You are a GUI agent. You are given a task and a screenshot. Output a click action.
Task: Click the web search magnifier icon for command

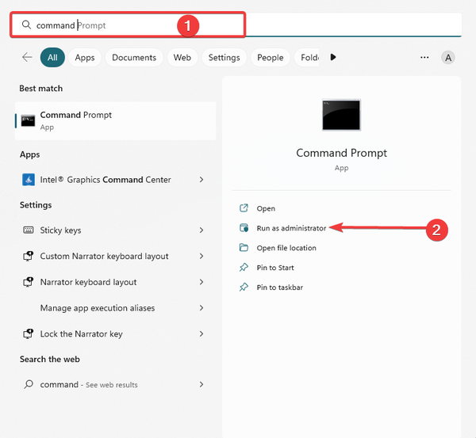pos(29,385)
